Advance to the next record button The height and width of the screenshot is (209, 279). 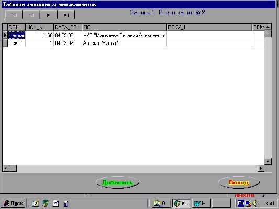coord(49,15)
